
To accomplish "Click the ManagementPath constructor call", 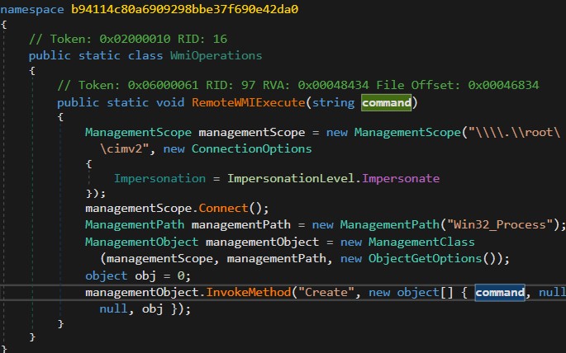I will pos(390,225).
